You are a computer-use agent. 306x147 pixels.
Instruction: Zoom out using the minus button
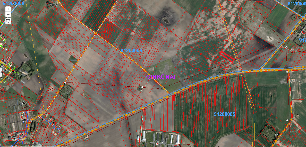click(x=8, y=14)
